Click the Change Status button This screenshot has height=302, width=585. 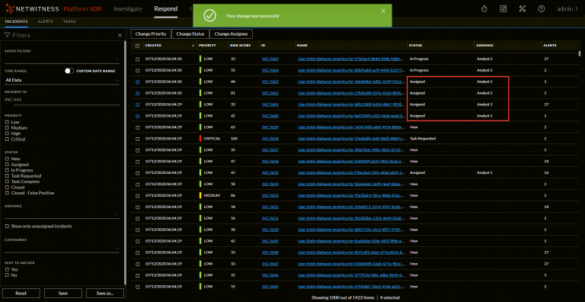[190, 34]
